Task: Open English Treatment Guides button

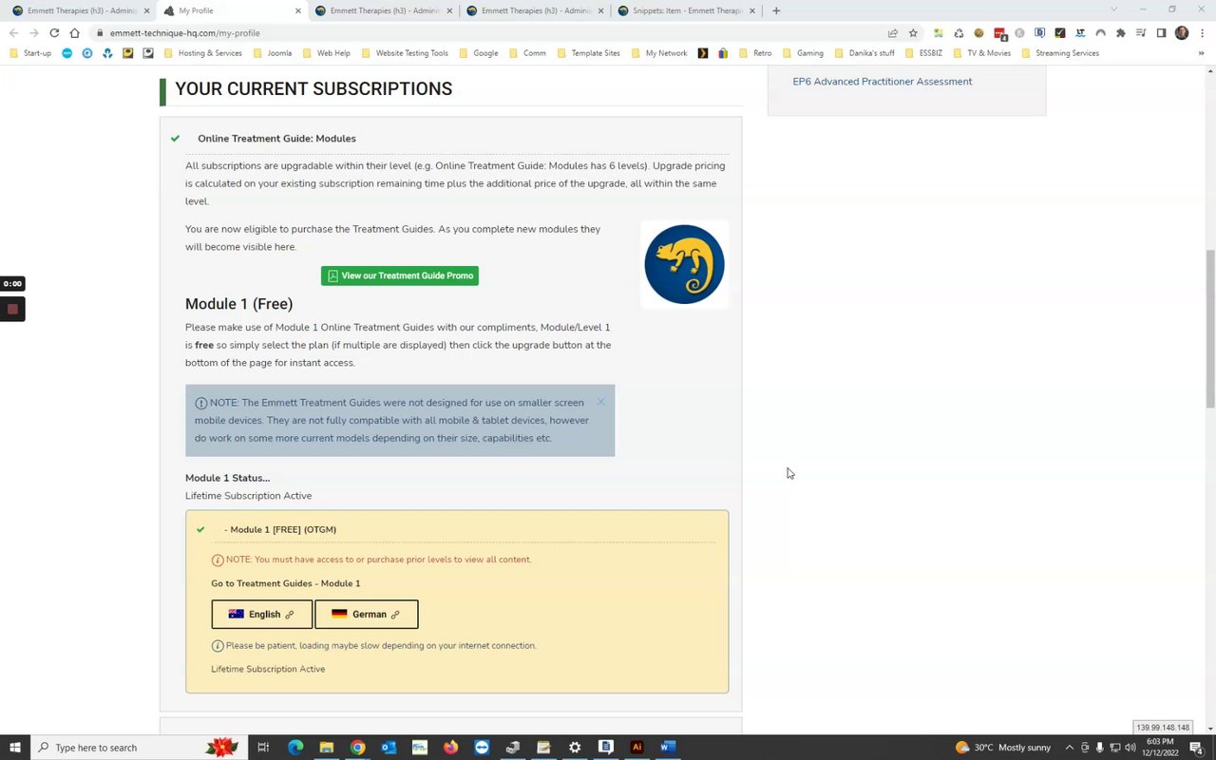Action: click(x=262, y=614)
